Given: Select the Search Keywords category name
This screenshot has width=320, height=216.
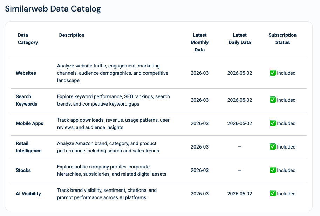Looking at the screenshot, I should pyautogui.click(x=27, y=100).
